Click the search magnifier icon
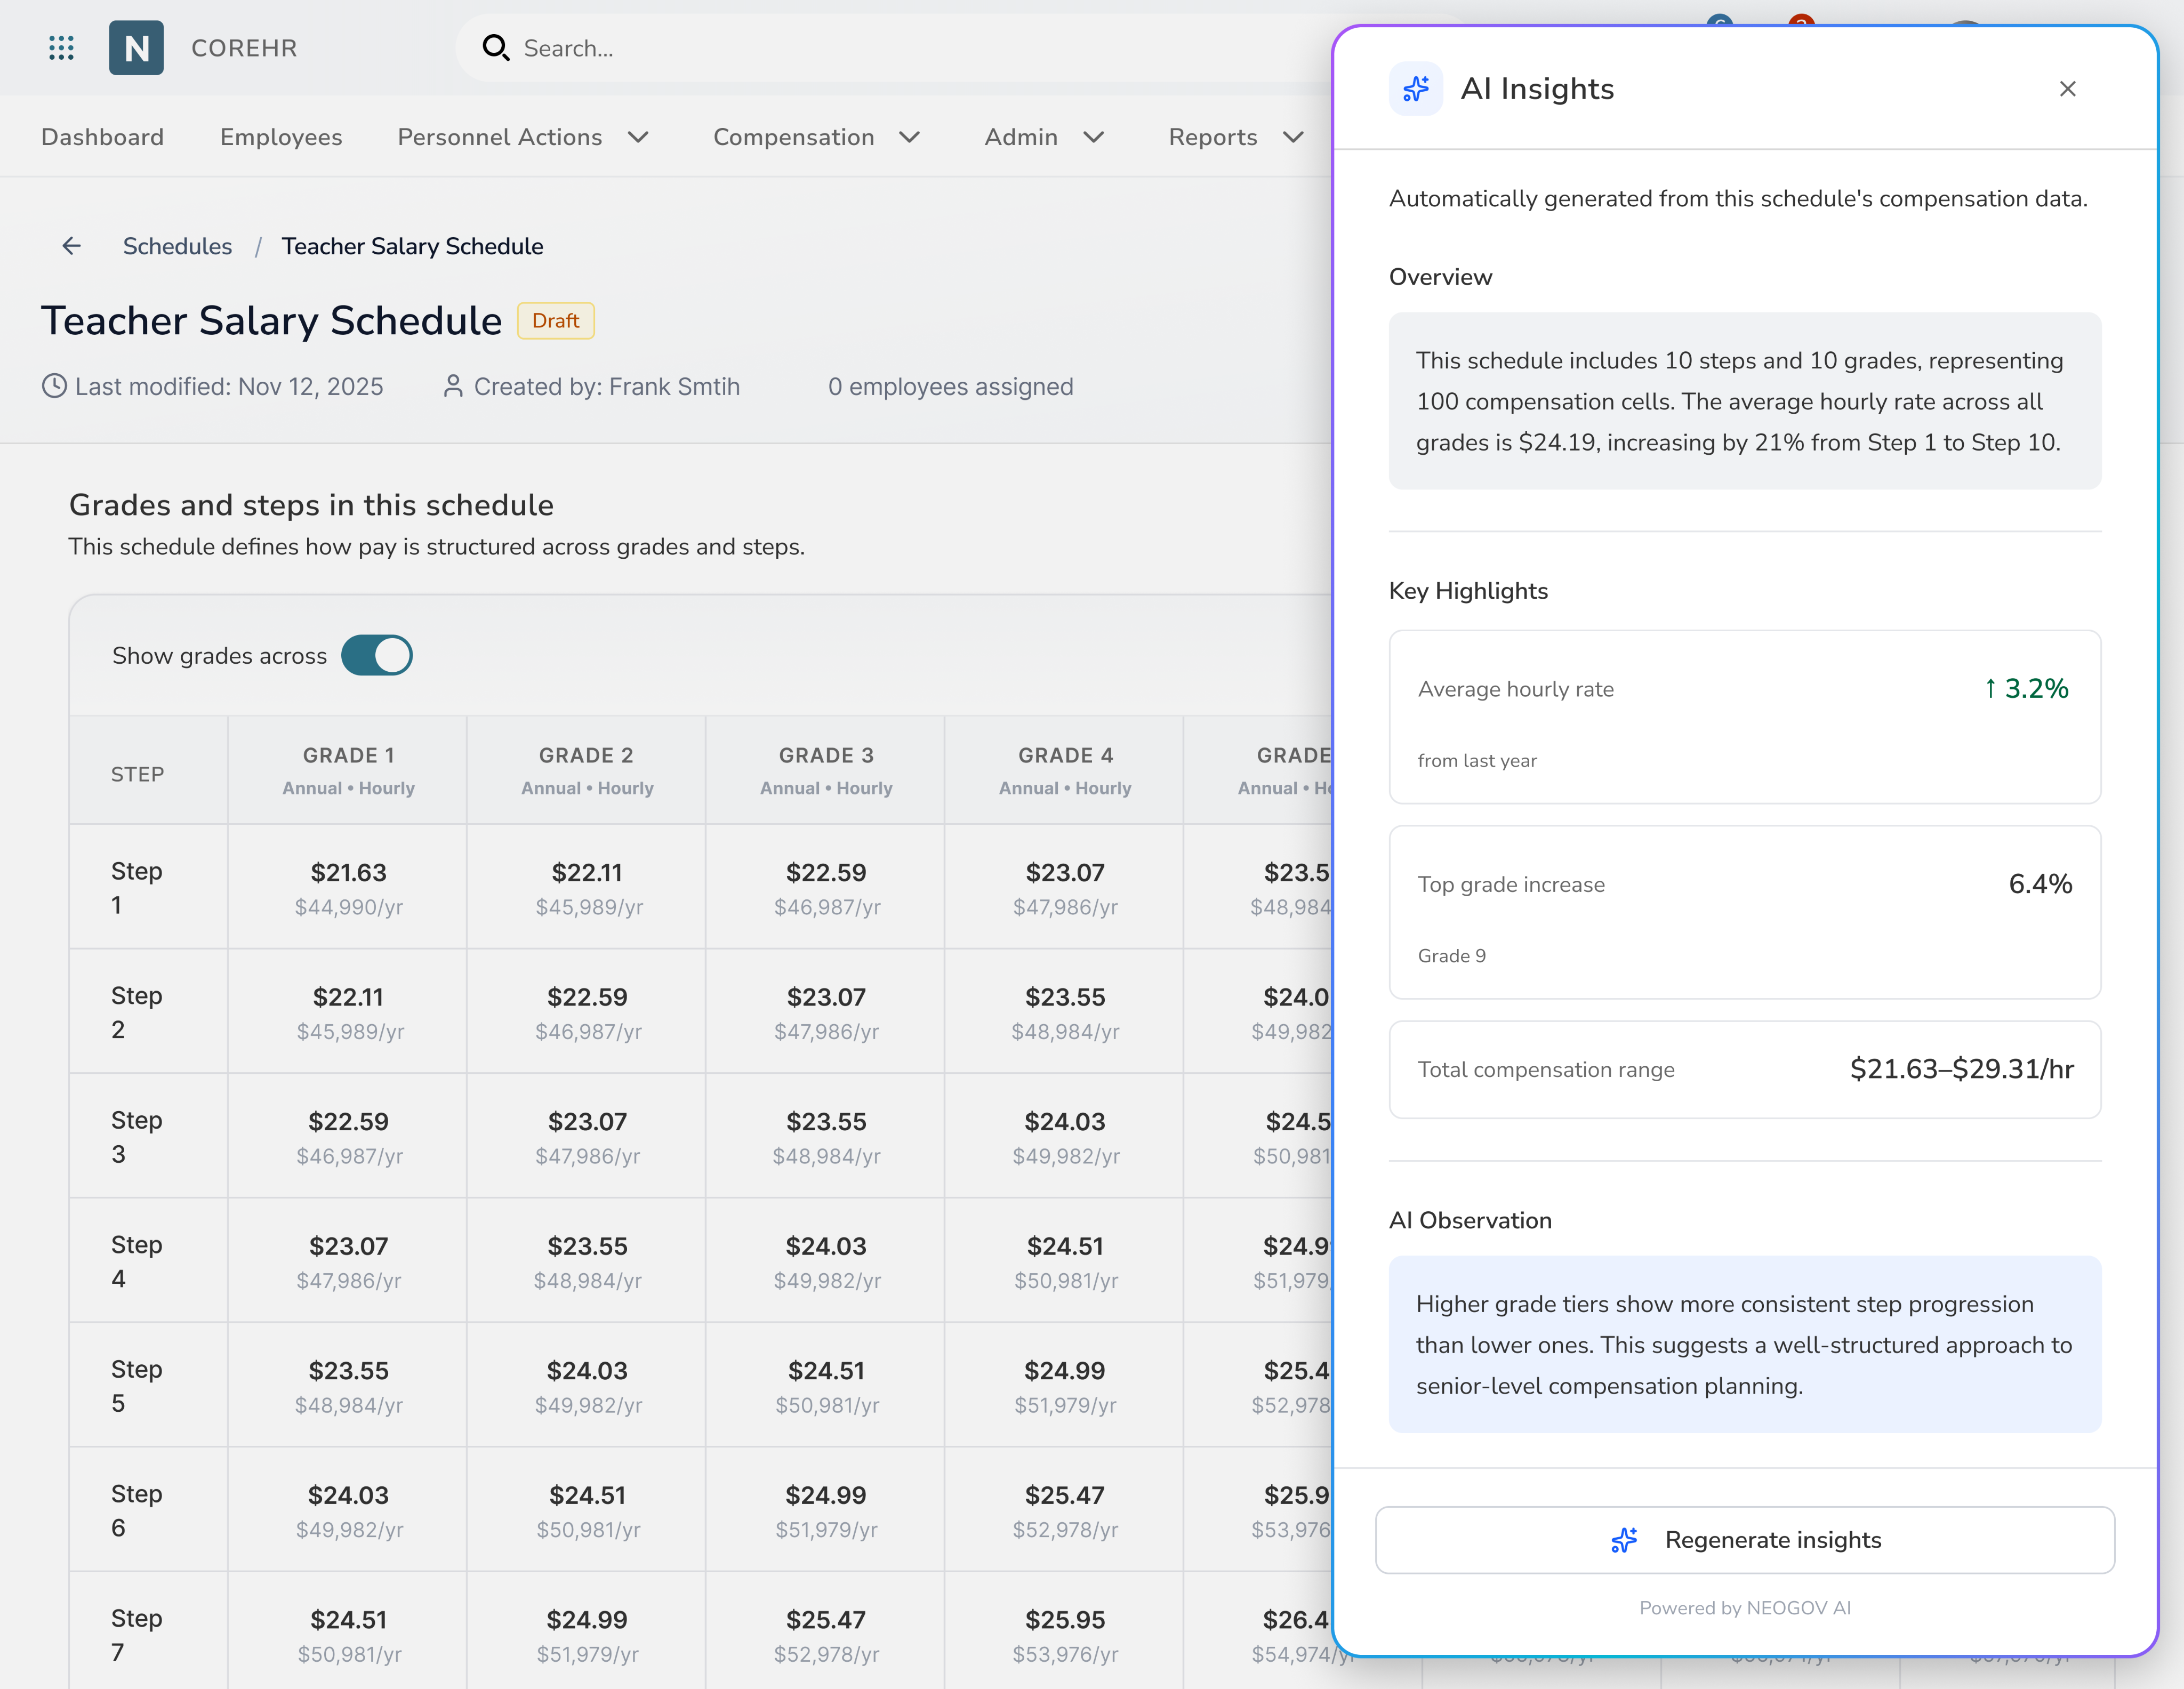This screenshot has width=2184, height=1689. [x=495, y=48]
